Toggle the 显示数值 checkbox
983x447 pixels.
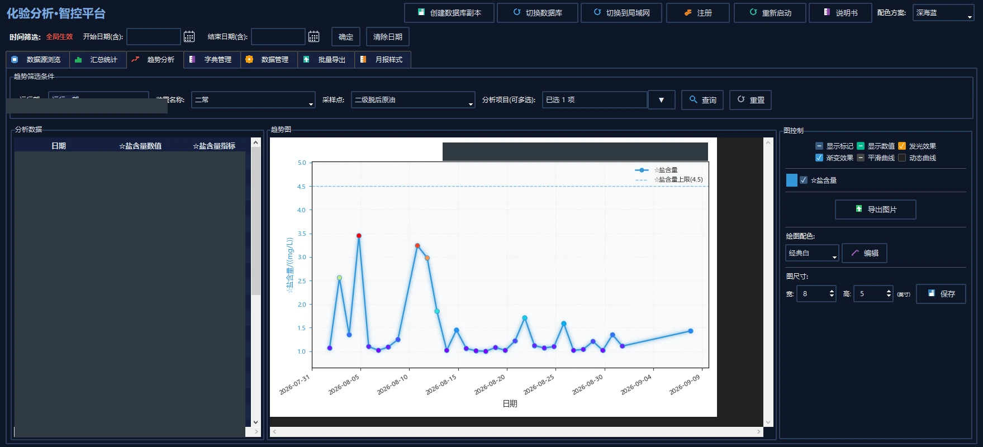[861, 146]
